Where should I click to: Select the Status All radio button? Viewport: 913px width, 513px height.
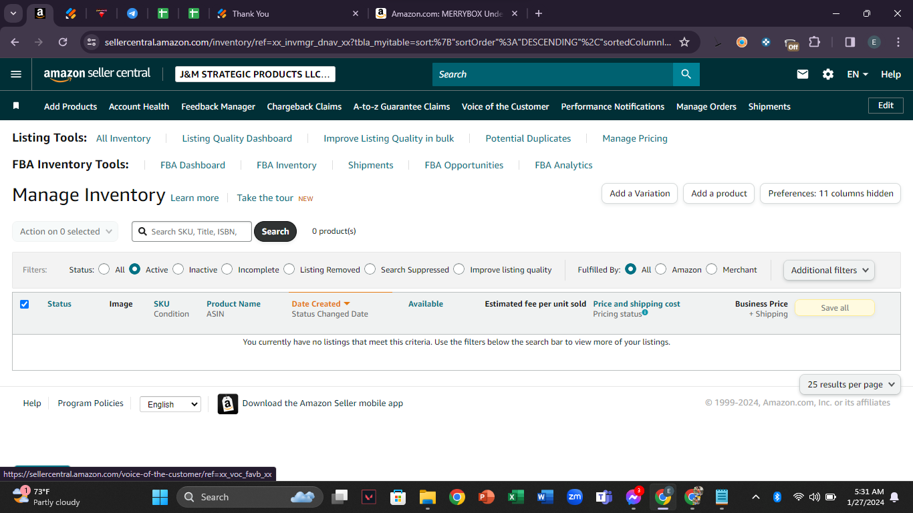coord(104,269)
